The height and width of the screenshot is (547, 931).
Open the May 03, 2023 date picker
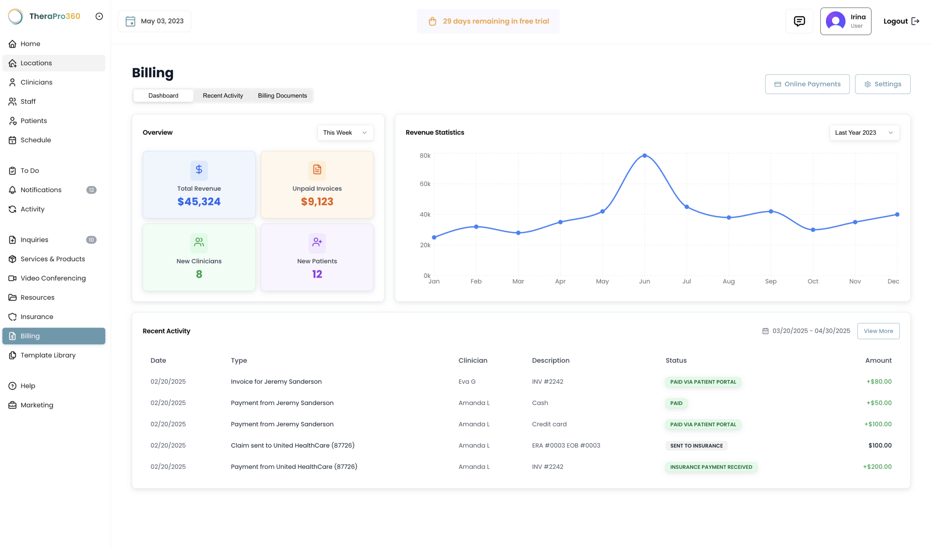[155, 21]
